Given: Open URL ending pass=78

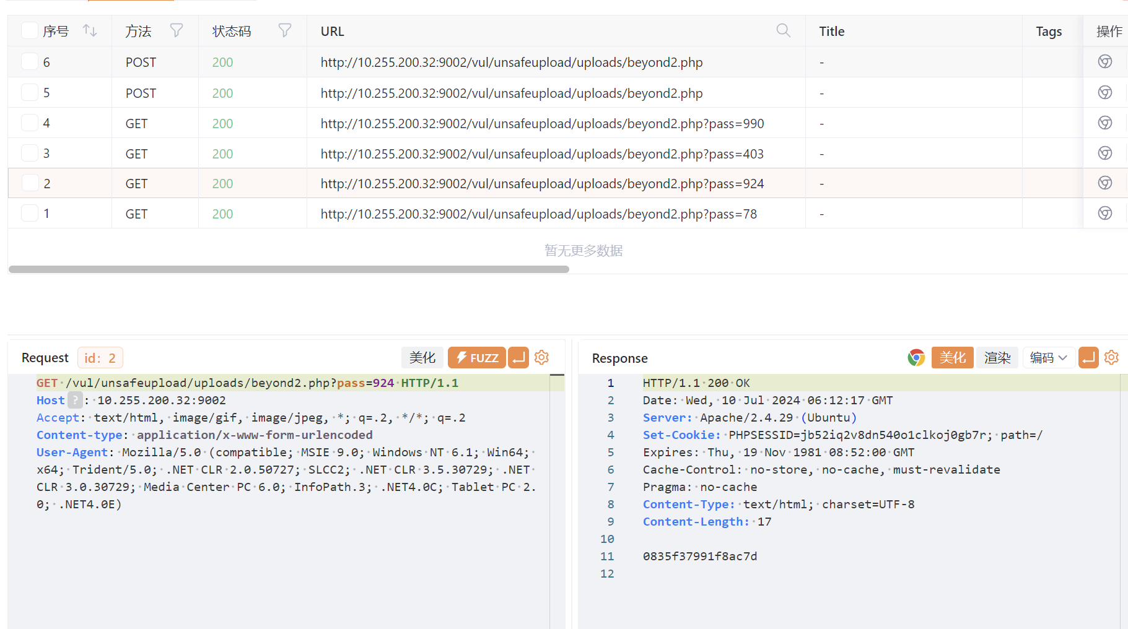Looking at the screenshot, I should point(539,214).
